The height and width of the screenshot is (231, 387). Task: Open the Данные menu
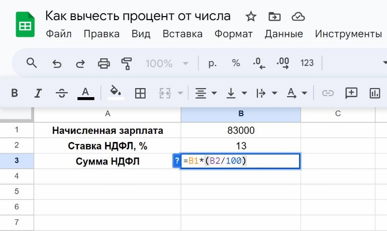pos(283,34)
